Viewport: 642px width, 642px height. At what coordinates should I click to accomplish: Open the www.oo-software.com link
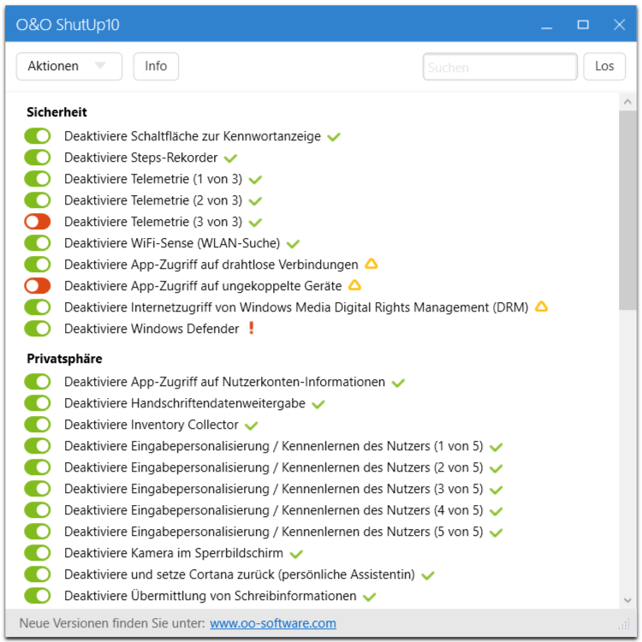[x=273, y=623]
